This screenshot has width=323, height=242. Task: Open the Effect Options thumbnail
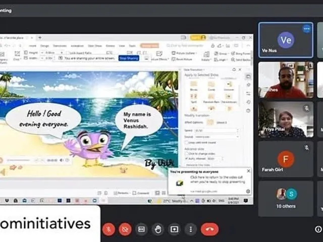210,122
